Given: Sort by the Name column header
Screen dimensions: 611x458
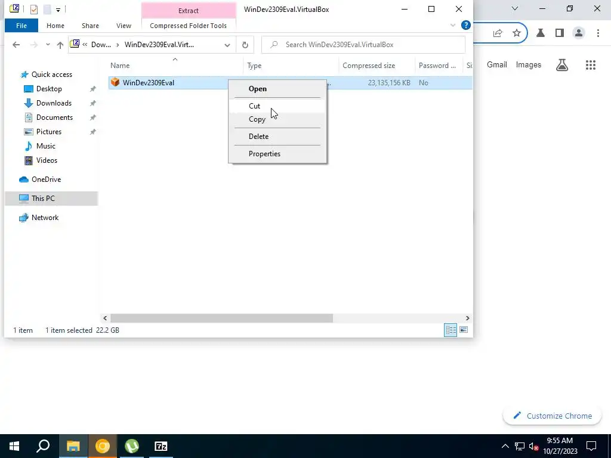Looking at the screenshot, I should [x=119, y=66].
